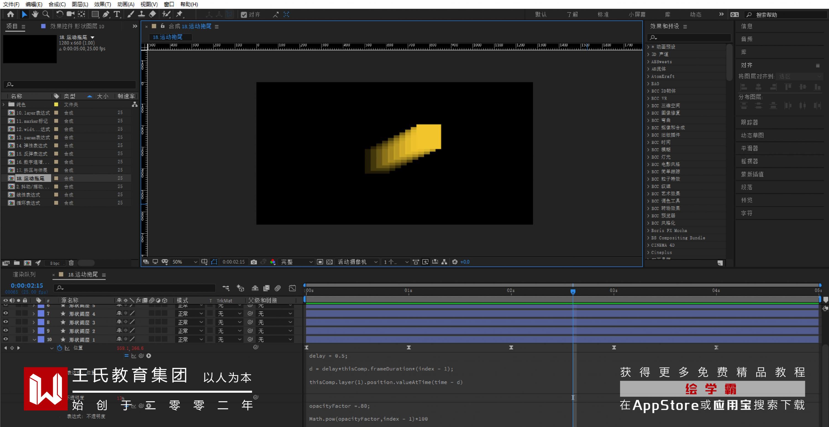This screenshot has height=427, width=829.
Task: Switch to the 标准 workspace
Action: (603, 14)
